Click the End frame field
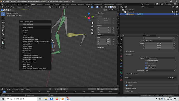The height and width of the screenshot is (101, 179). 114,89
